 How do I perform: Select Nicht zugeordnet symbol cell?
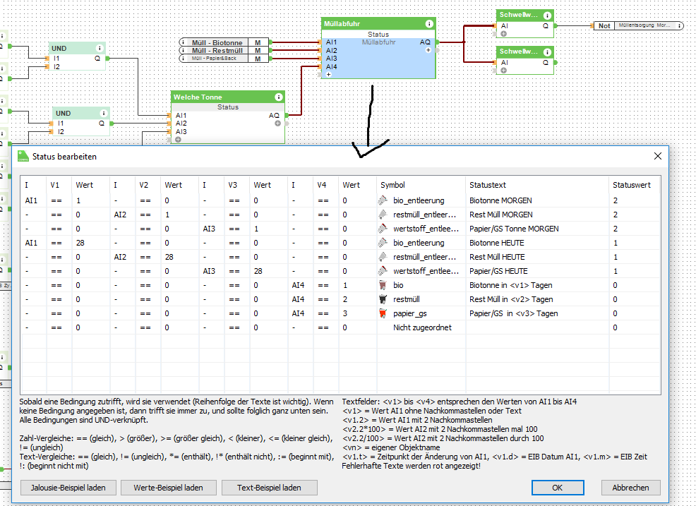click(x=422, y=327)
